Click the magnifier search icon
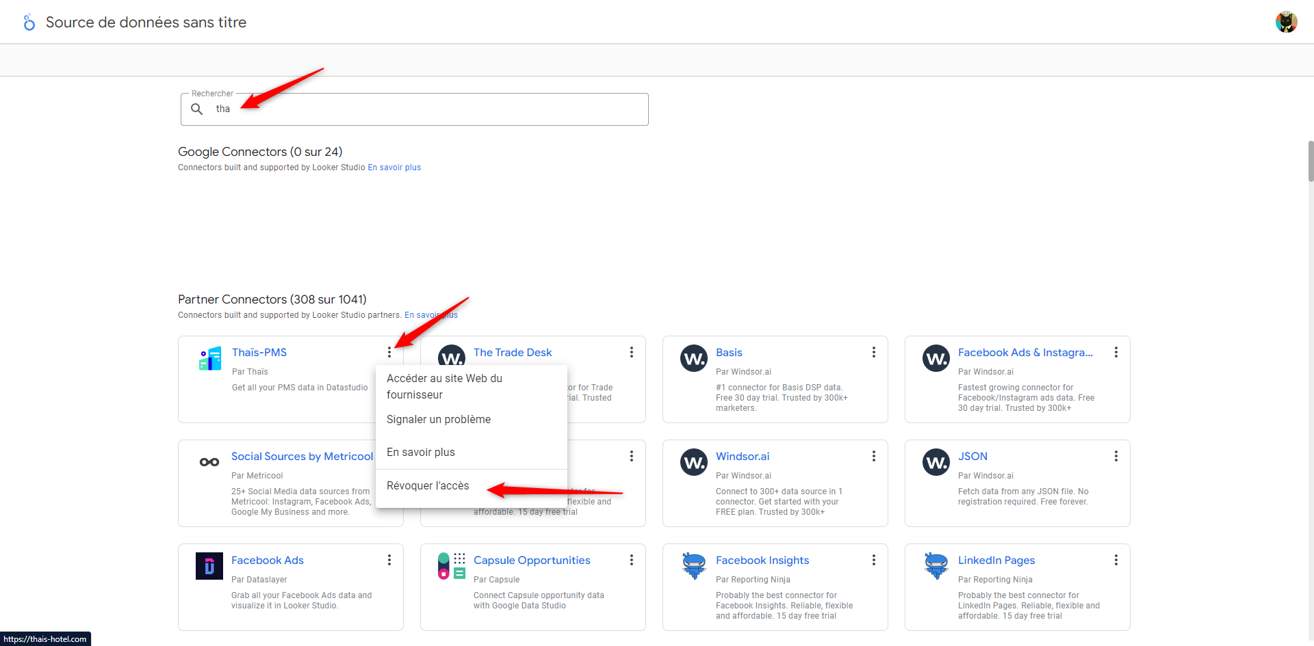The width and height of the screenshot is (1314, 646). pos(197,109)
